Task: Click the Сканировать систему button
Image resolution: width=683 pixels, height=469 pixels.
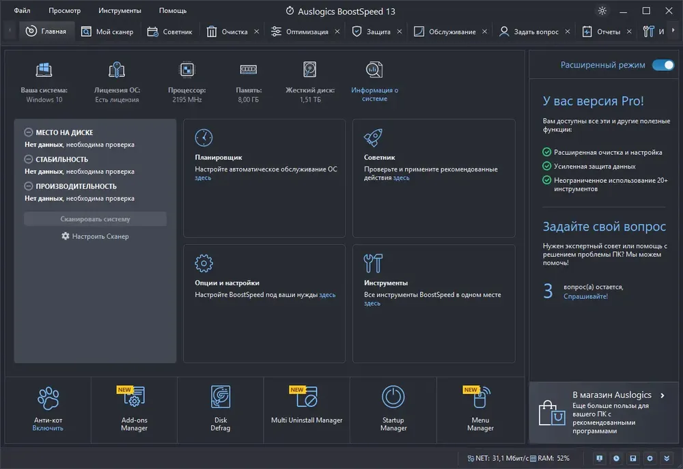Action: tap(95, 219)
